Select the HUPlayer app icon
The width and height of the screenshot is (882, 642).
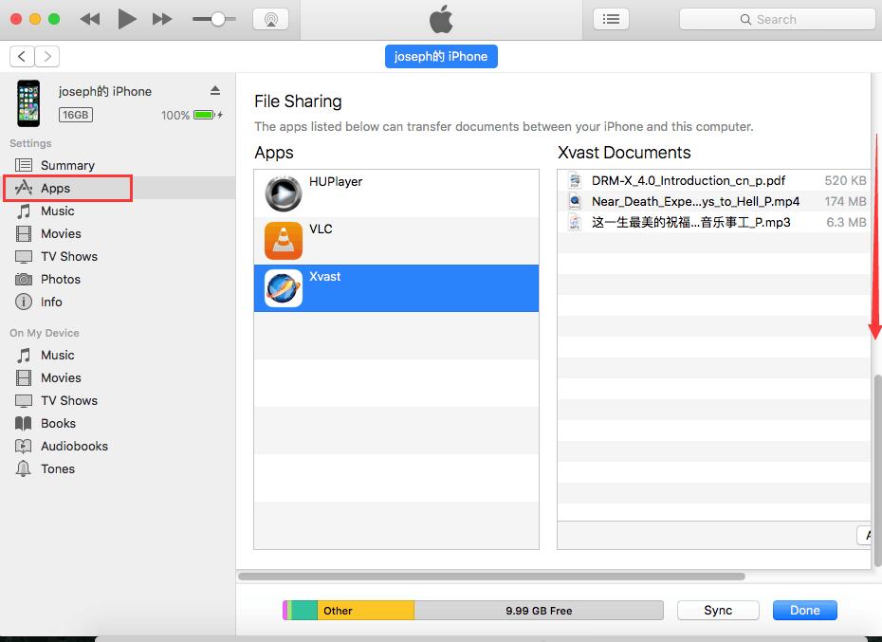tap(283, 193)
